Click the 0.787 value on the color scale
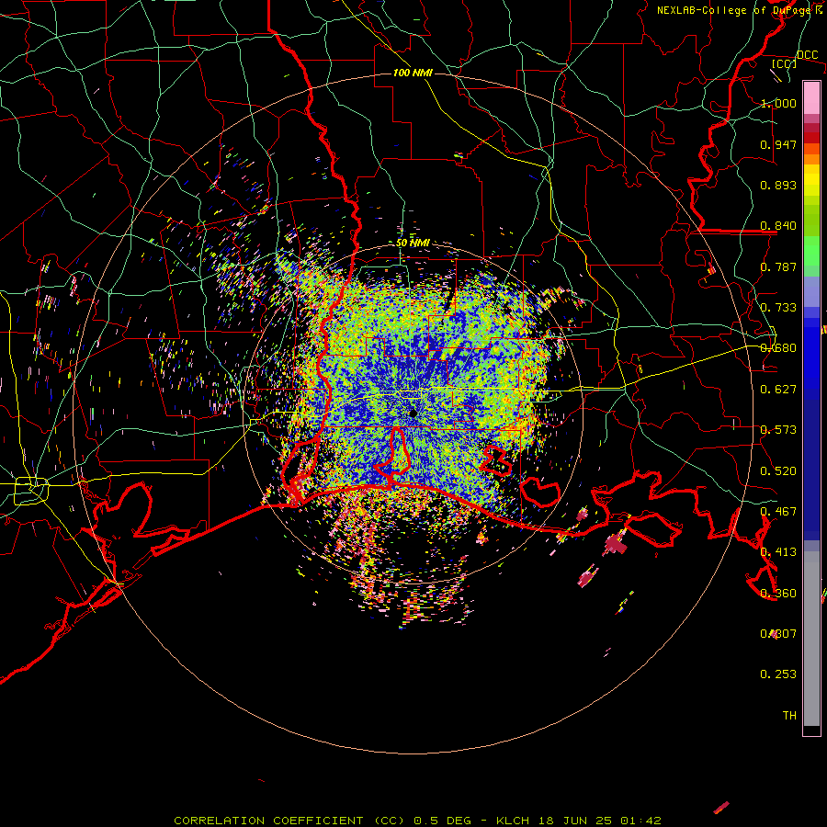The height and width of the screenshot is (827, 827). [x=778, y=266]
